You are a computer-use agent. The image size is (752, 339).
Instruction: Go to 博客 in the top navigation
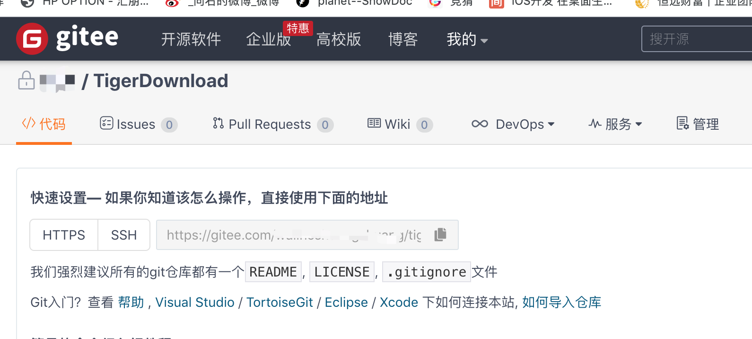coord(403,39)
